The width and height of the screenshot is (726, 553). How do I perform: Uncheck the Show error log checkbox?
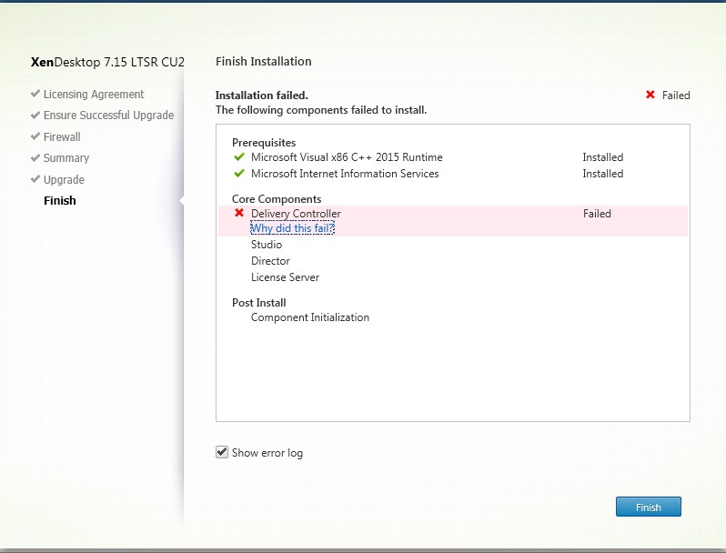pos(222,452)
